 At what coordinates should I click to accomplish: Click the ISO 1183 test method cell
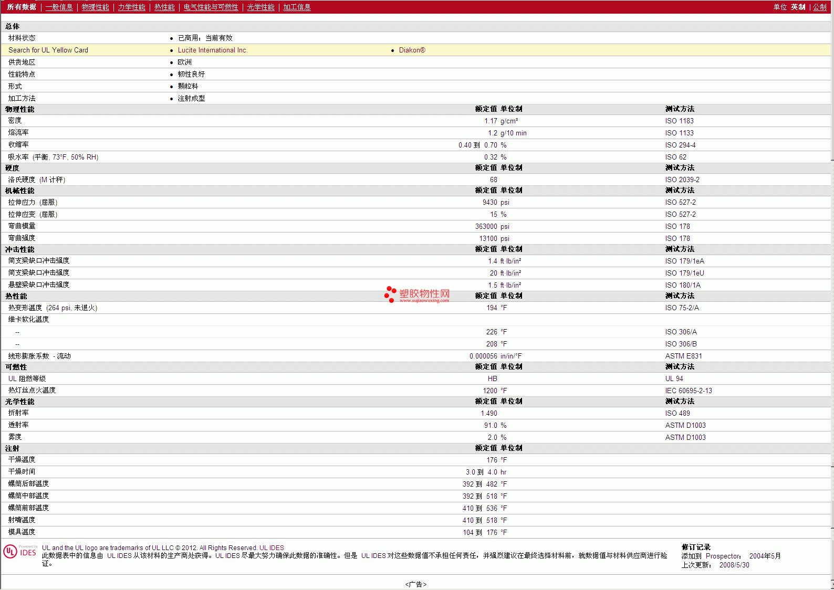tap(680, 121)
